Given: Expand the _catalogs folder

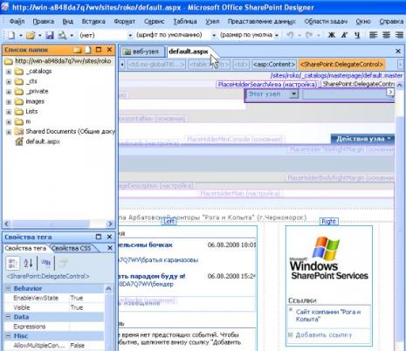Looking at the screenshot, I should [x=9, y=72].
